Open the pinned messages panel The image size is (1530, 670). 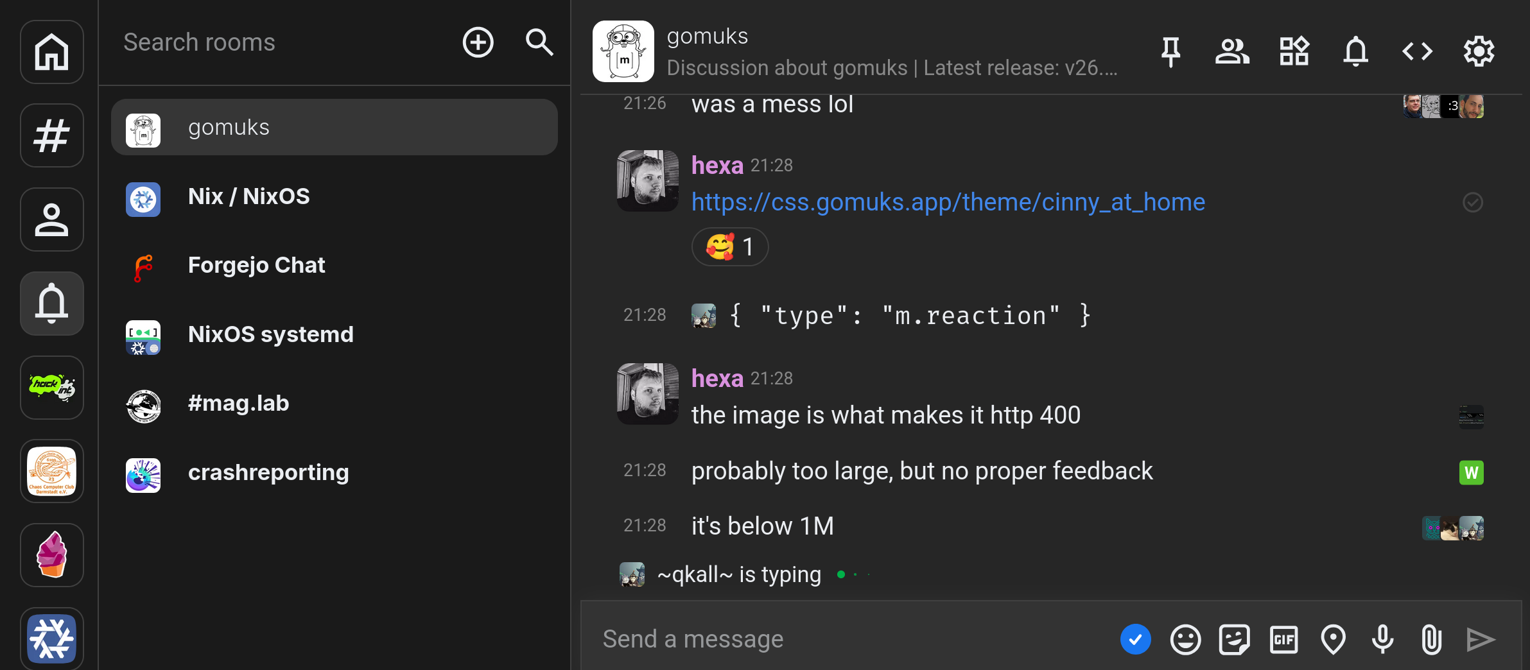tap(1170, 52)
